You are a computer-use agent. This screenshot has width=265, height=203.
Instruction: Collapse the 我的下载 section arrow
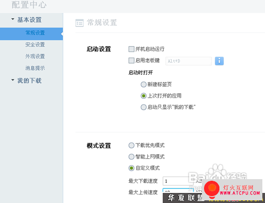13,80
